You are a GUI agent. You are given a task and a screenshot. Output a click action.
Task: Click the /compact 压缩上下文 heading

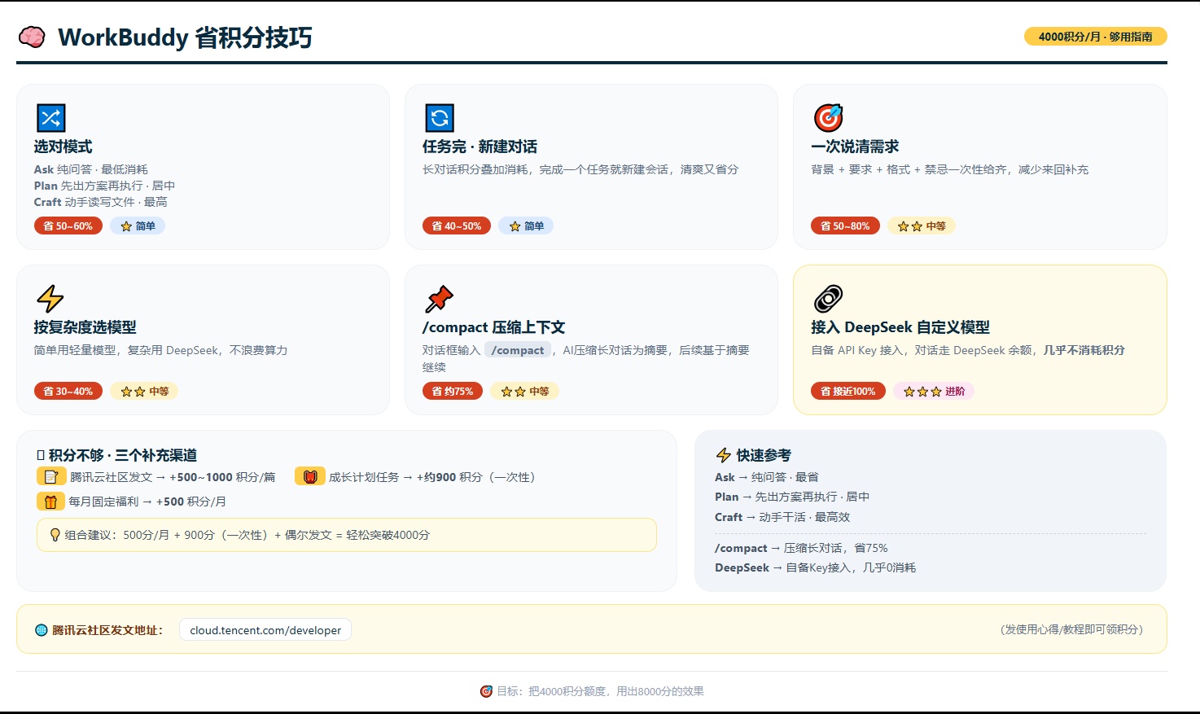(493, 327)
